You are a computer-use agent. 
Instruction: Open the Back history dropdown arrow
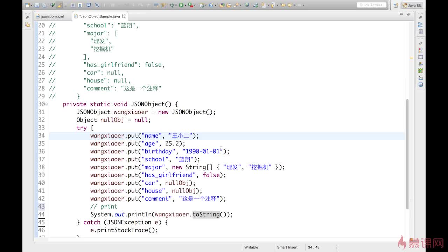[x=294, y=5]
